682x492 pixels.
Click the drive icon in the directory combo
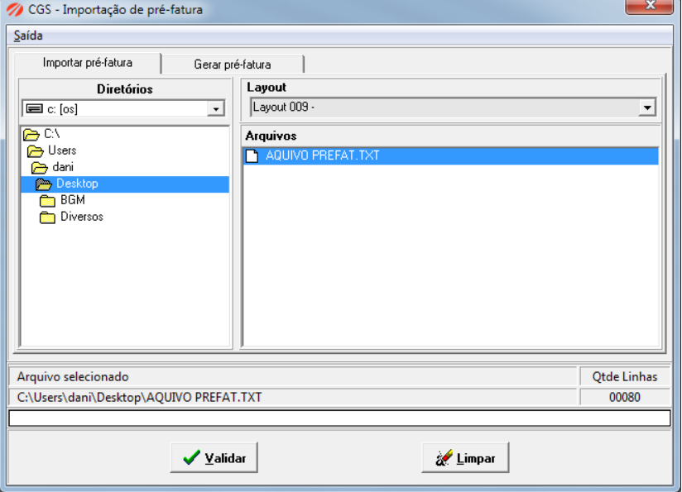(35, 108)
